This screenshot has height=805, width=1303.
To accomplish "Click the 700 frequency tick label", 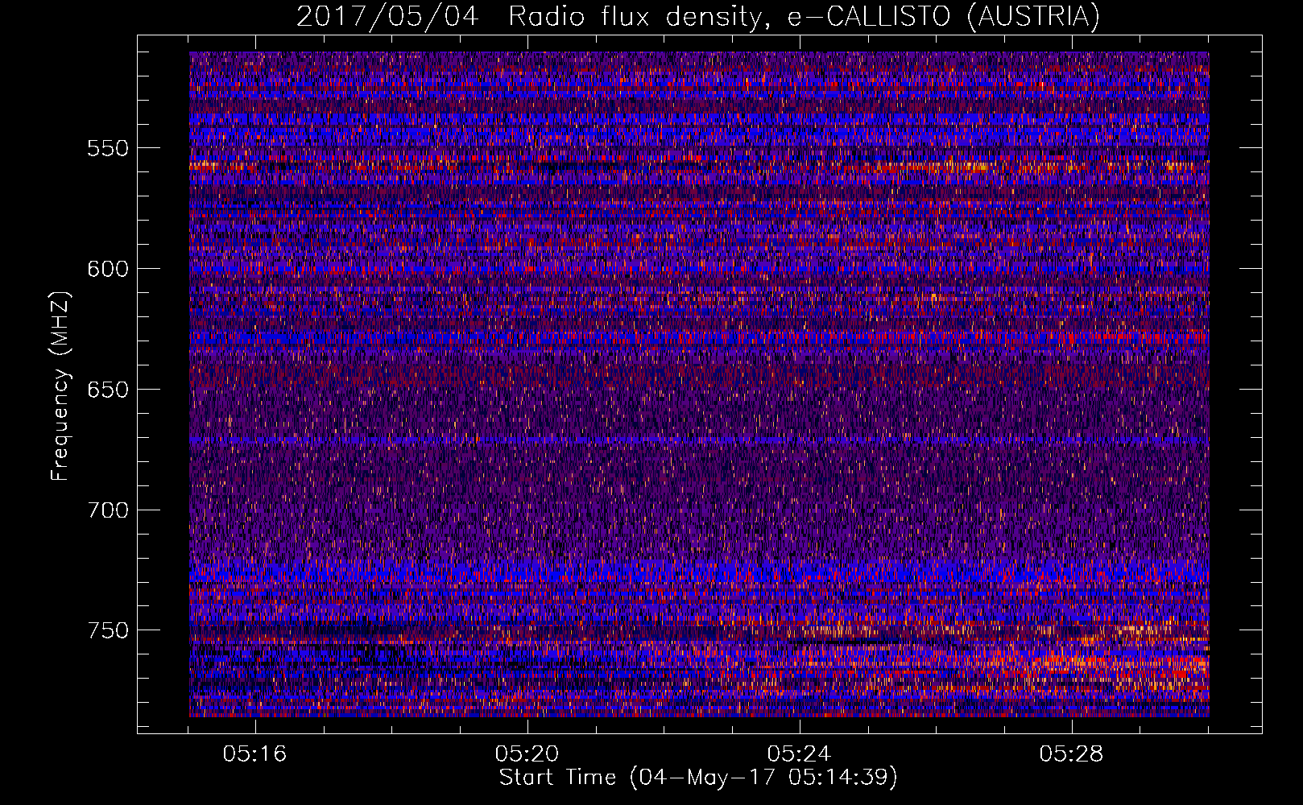I will click(x=108, y=510).
